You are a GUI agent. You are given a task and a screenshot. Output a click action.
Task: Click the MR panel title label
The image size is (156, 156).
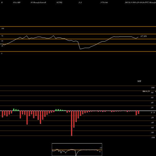click(139, 81)
